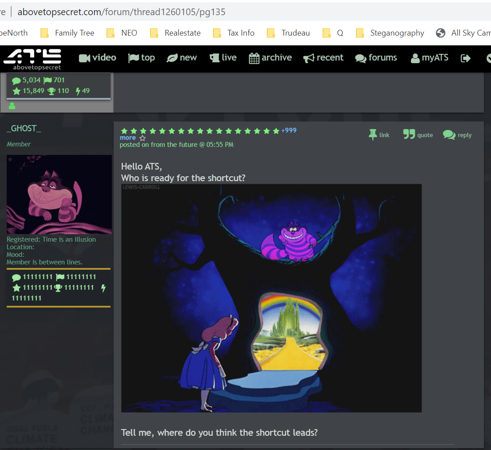The image size is (491, 450).
Task: Open the Steganography bookmark folder
Action: (x=390, y=33)
